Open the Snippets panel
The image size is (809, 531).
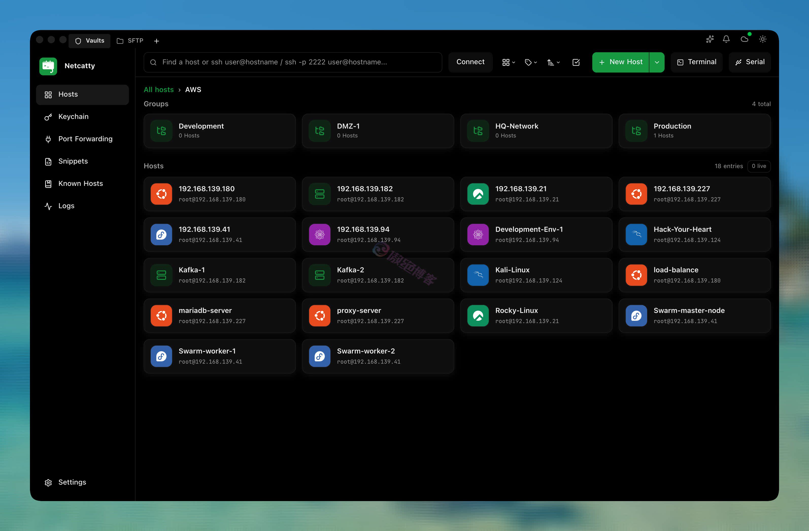[73, 161]
